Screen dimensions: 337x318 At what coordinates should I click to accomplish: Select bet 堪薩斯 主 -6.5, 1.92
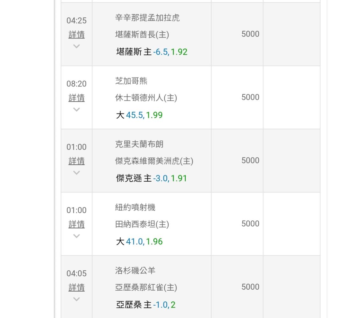point(152,52)
